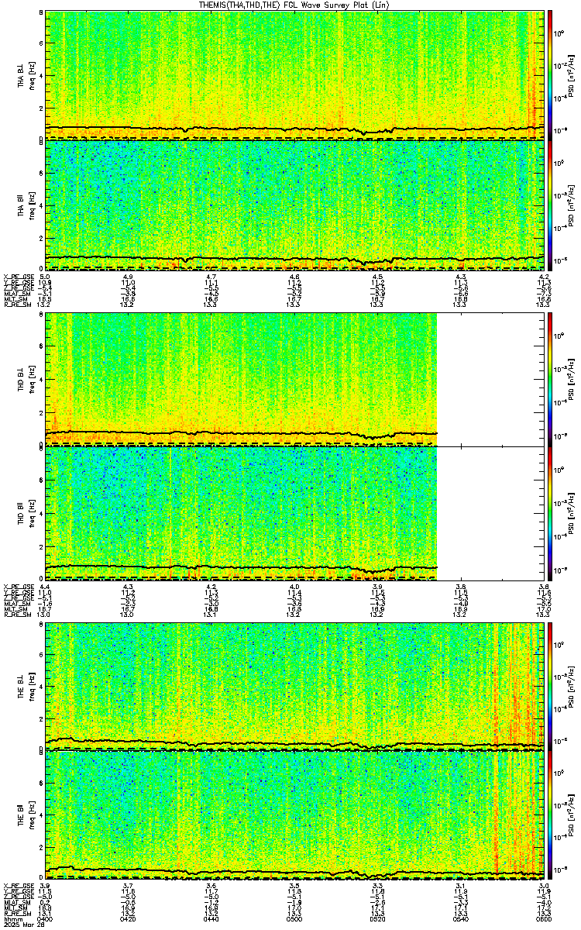The height and width of the screenshot is (930, 581).
Task: Click the THA BII spectrogram panel
Action: (x=295, y=205)
